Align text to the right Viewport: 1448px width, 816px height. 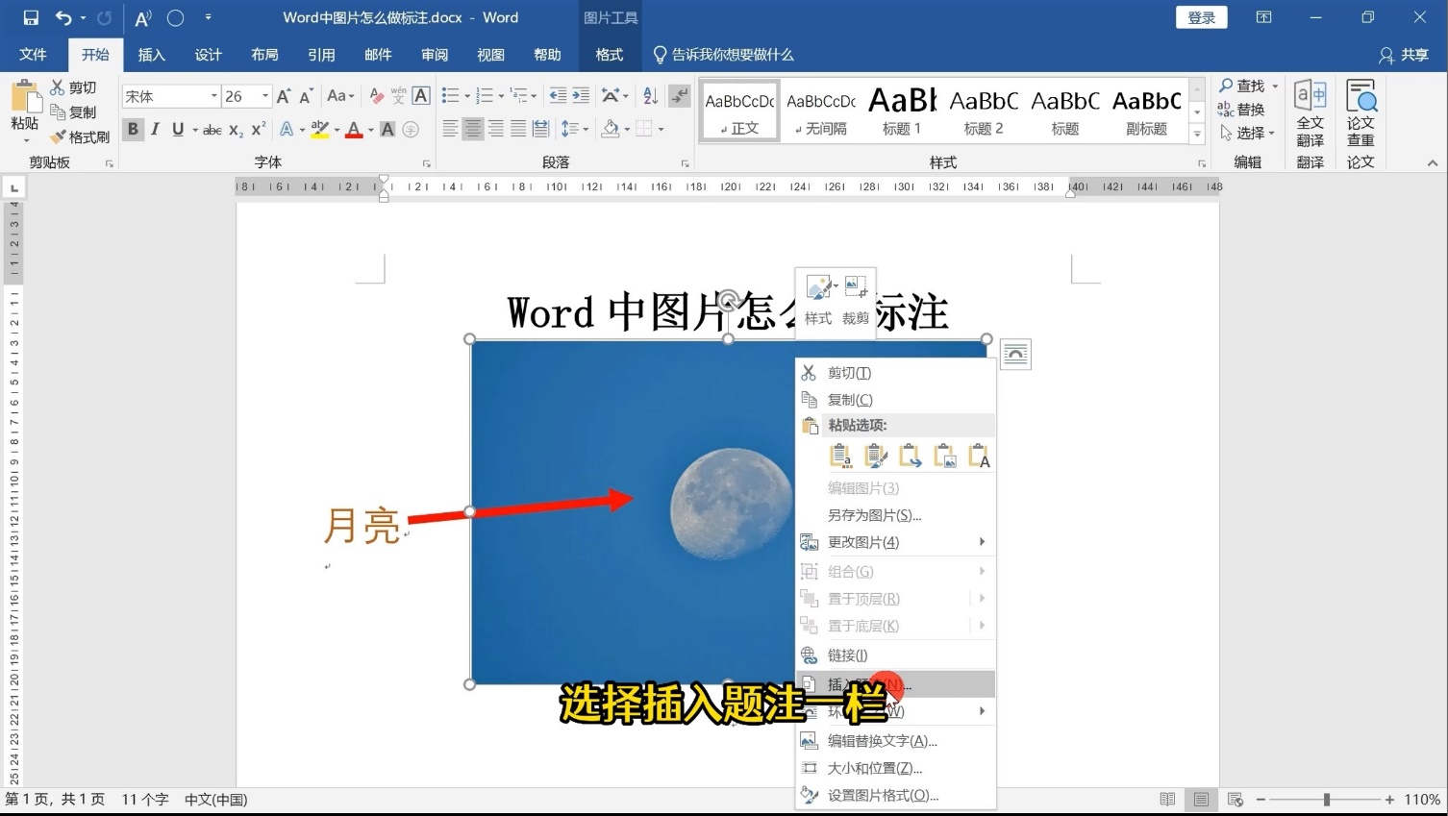(x=495, y=129)
